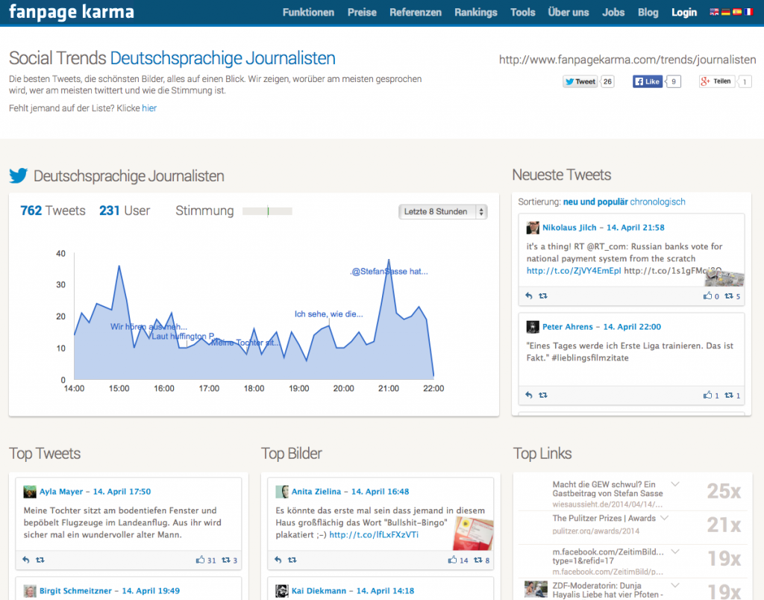Click the thumbs-up icon on Ayla Mayer's tweet
Viewport: 764px width, 600px height.
click(200, 560)
